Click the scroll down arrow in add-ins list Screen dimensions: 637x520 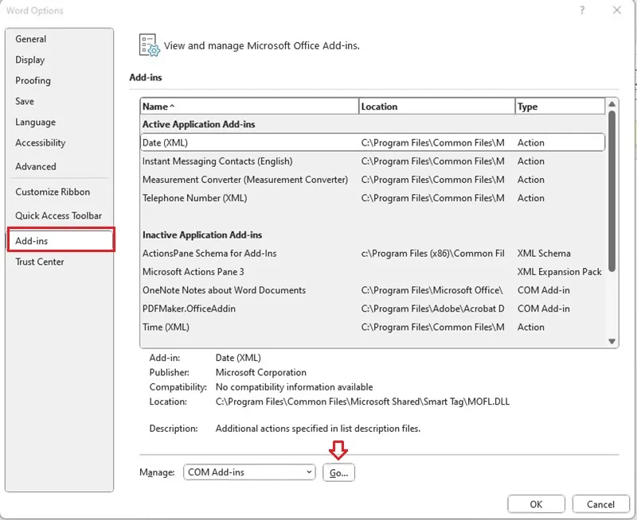pos(612,341)
